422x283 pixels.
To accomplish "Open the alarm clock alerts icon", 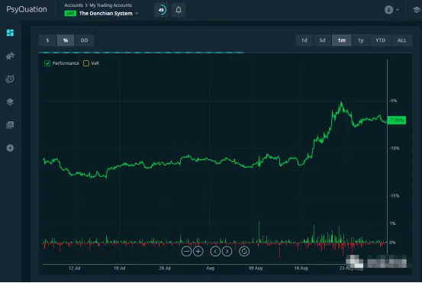I will click(10, 79).
